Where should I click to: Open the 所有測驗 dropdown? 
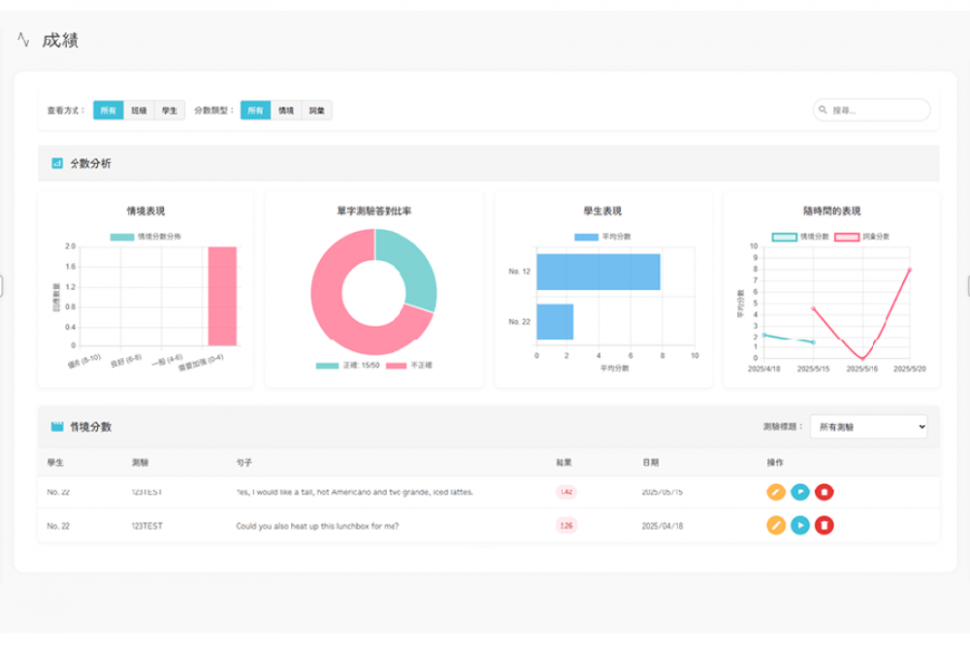pos(867,427)
